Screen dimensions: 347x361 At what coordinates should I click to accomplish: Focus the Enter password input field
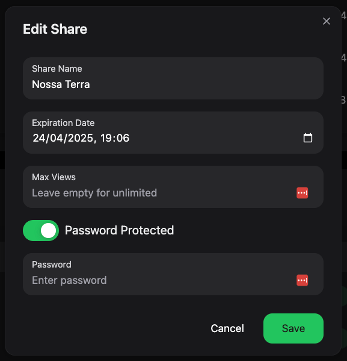(161, 280)
